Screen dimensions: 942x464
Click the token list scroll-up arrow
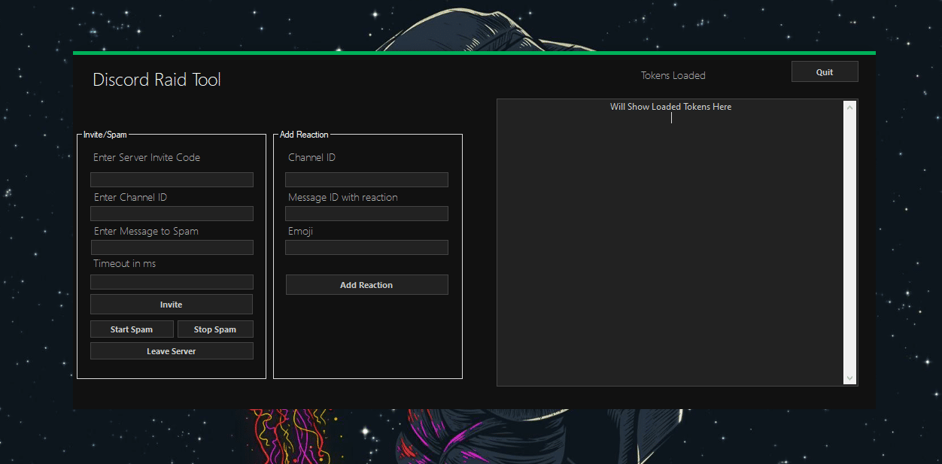tap(850, 108)
